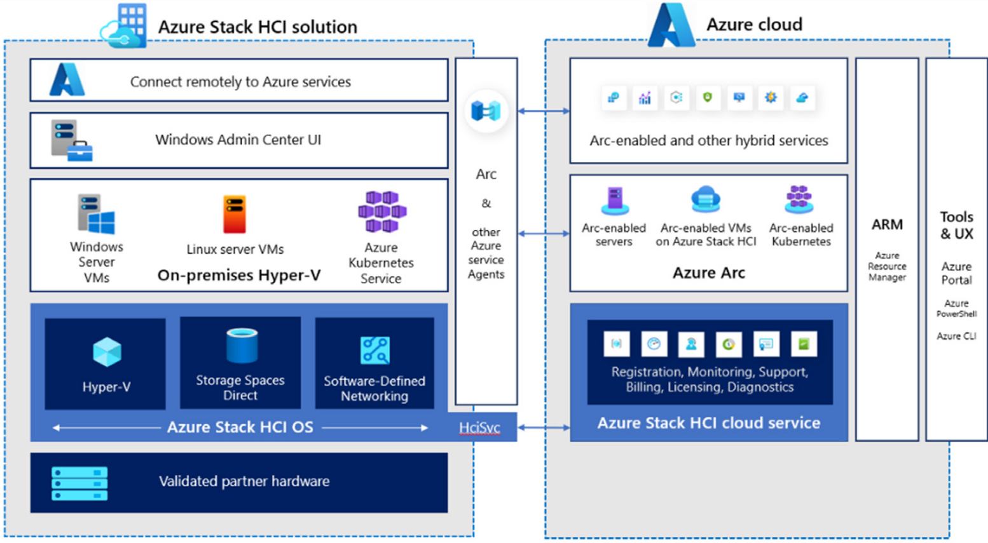Click the 'Azure Stack HCI OS' label
This screenshot has width=988, height=543.
240,427
